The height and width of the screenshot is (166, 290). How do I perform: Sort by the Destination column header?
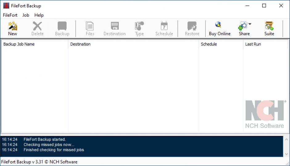click(134, 44)
